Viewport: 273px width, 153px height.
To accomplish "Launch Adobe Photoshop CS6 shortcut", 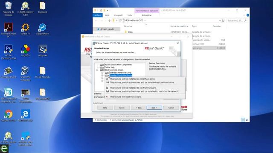I will click(9, 52).
